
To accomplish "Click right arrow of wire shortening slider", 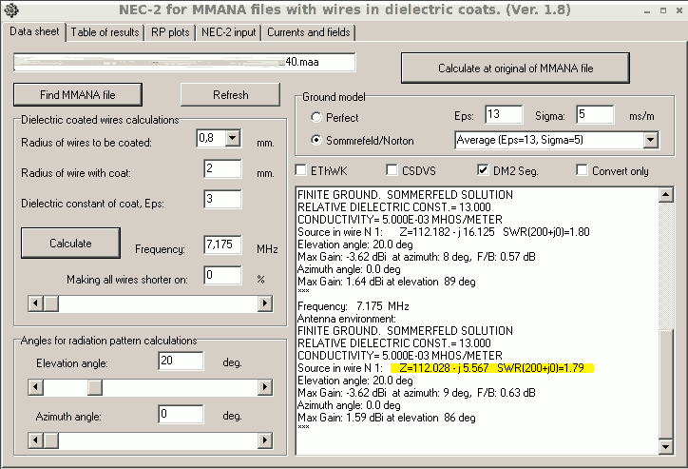I will (x=265, y=303).
